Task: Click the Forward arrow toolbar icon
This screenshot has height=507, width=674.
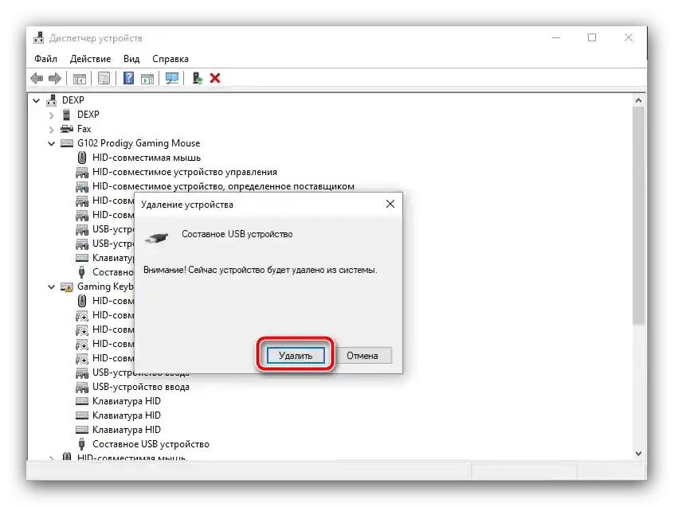Action: click(x=55, y=78)
